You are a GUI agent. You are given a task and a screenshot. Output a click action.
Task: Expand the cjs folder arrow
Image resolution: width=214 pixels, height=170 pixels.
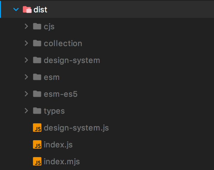click(x=26, y=26)
